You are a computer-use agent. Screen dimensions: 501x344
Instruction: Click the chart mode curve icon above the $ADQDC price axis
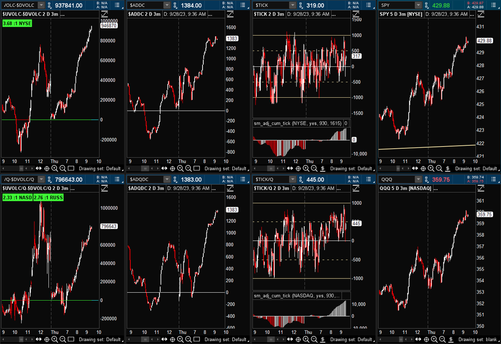point(230,188)
